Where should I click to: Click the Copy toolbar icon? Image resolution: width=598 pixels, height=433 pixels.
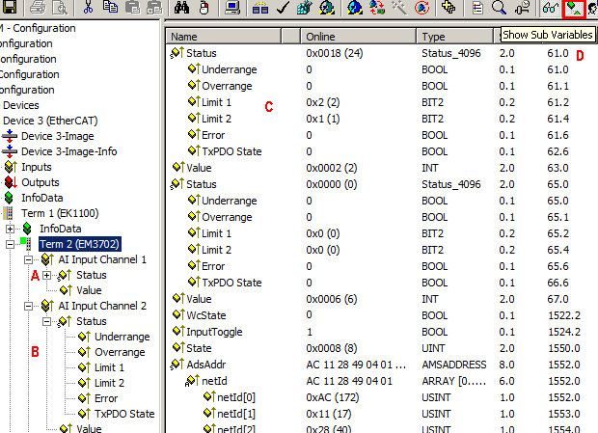pos(111,7)
